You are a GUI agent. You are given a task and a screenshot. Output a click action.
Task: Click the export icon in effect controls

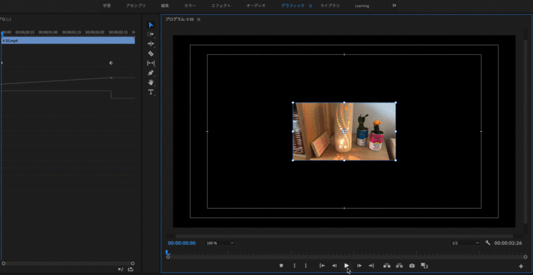(131, 269)
